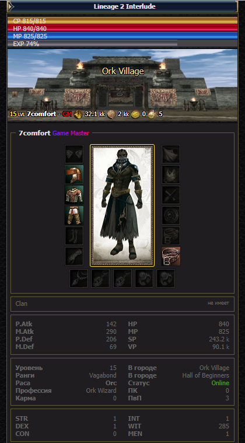Viewport: 245px width, 443px height.
Task: Click the empty boots equipment slot
Action: pyautogui.click(x=74, y=235)
